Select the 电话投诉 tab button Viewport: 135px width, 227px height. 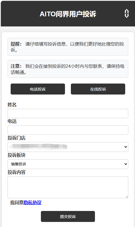[38, 89]
